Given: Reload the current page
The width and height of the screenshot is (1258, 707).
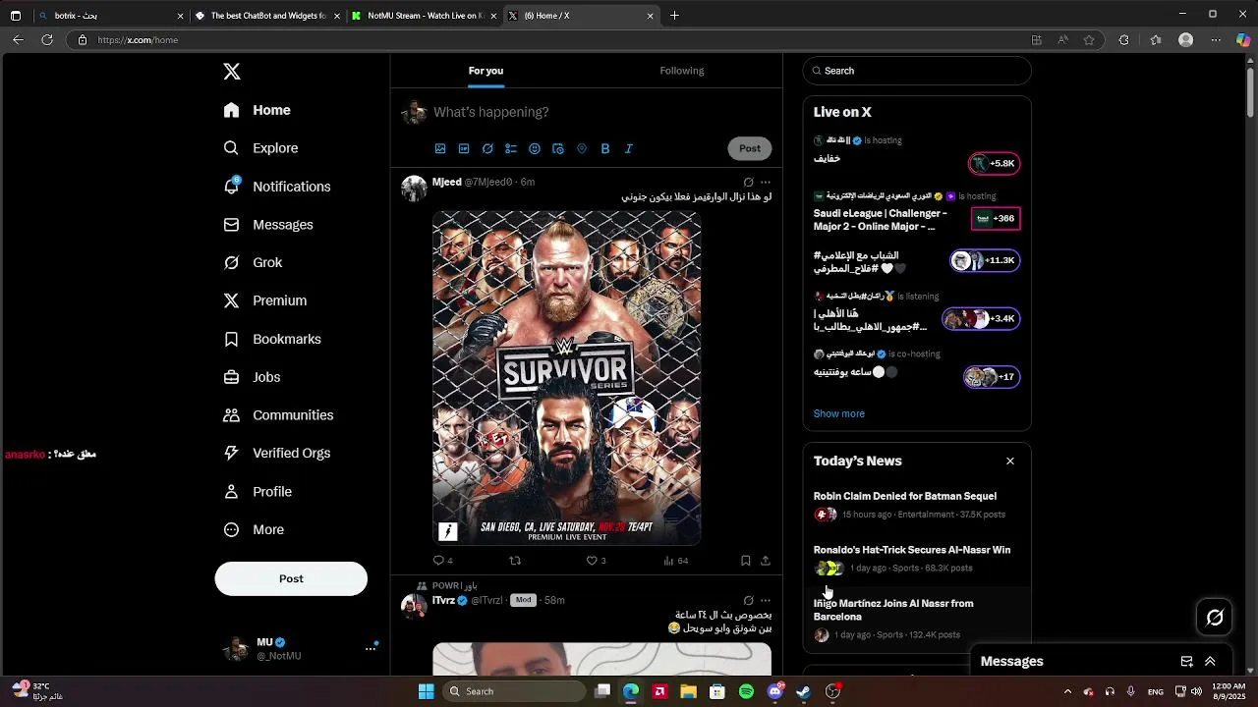Looking at the screenshot, I should click(47, 40).
